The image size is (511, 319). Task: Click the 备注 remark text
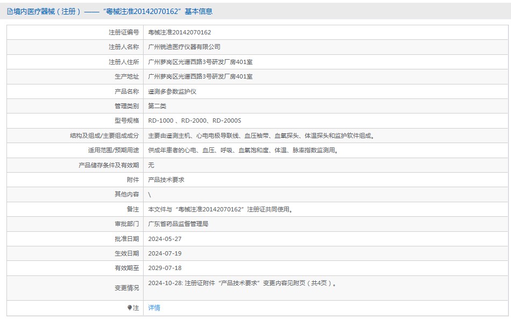(222, 209)
